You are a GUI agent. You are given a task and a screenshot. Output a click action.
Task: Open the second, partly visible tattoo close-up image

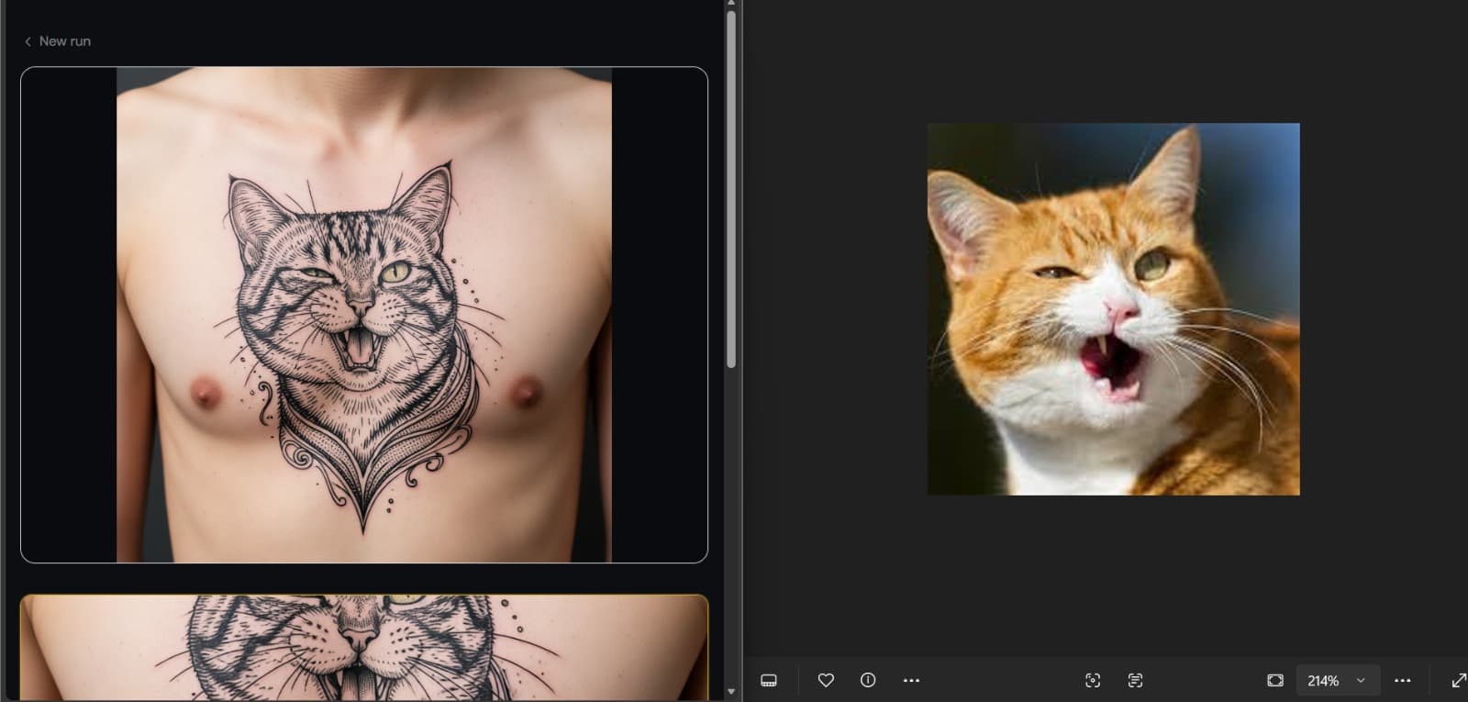click(364, 646)
